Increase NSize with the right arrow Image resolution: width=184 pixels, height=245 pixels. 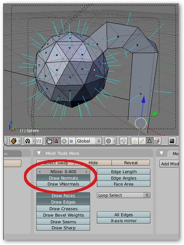click(x=87, y=172)
